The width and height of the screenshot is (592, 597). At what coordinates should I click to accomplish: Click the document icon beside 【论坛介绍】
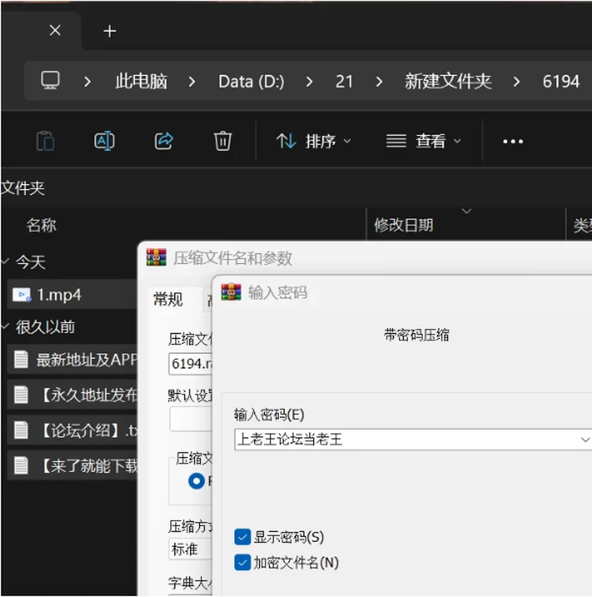coord(21,430)
